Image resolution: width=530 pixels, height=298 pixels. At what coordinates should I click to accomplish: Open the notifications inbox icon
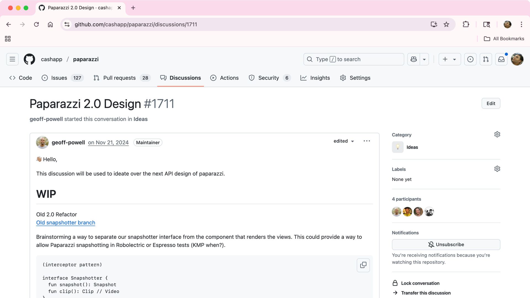point(501,59)
